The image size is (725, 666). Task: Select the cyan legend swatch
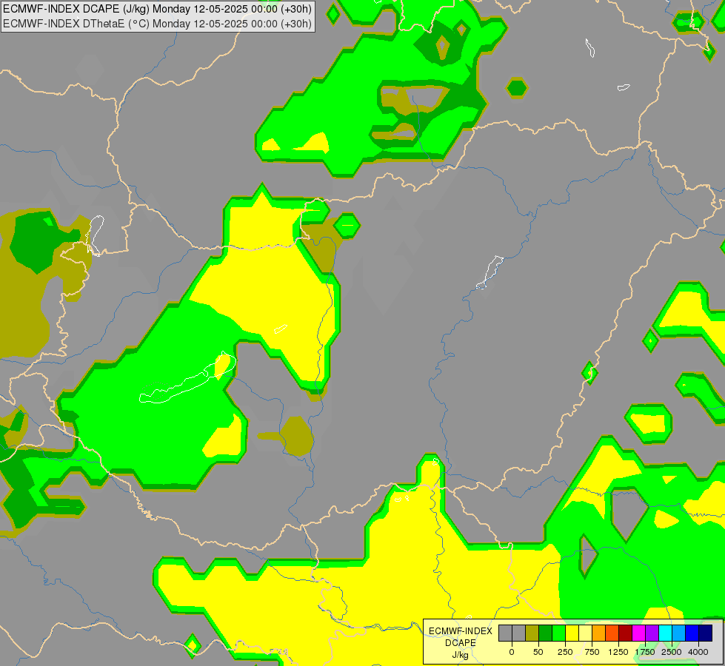tap(665, 633)
